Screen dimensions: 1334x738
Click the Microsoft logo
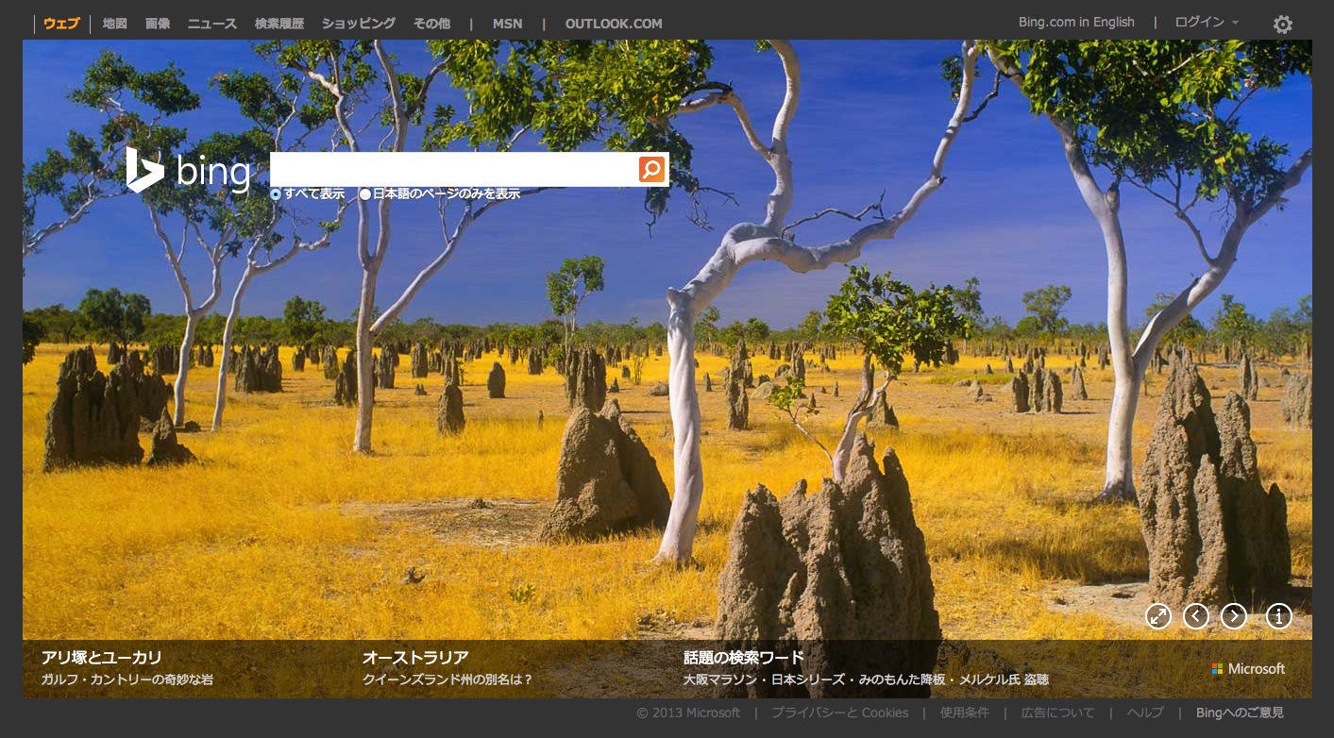(x=1248, y=668)
